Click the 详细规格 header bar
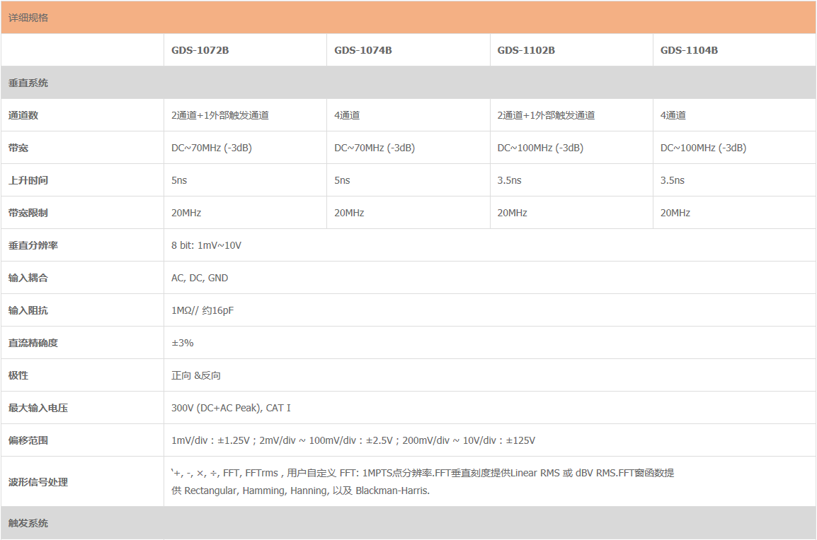Viewport: 817px width, 540px height. pyautogui.click(x=28, y=18)
